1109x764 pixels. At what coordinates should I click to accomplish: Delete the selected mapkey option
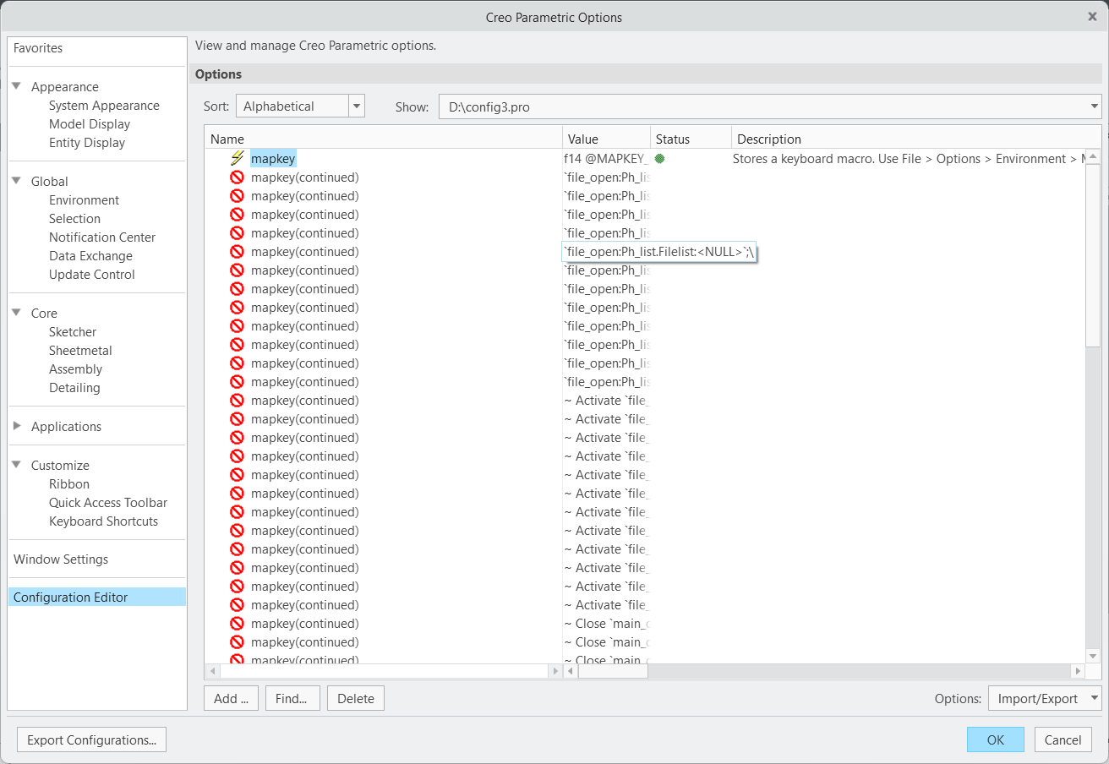[x=355, y=698]
